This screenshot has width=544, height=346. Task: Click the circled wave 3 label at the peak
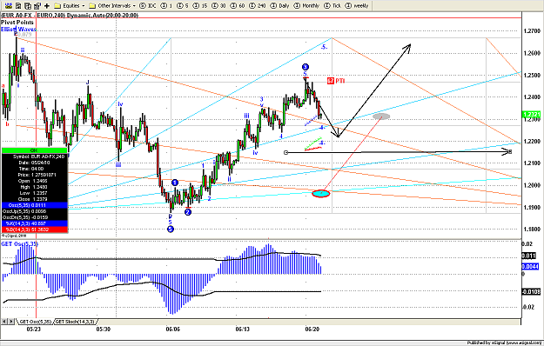pos(305,67)
